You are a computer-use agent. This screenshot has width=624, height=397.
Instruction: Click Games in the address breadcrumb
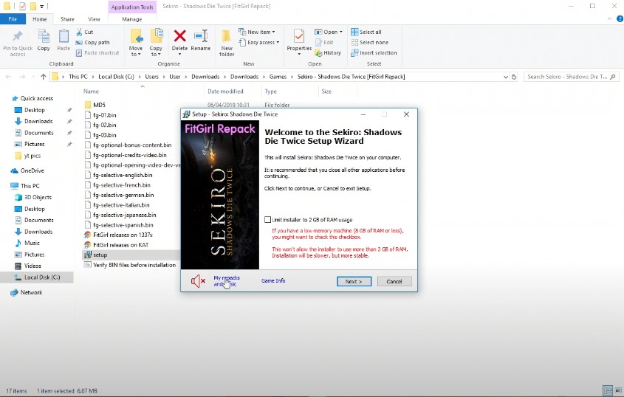(278, 77)
